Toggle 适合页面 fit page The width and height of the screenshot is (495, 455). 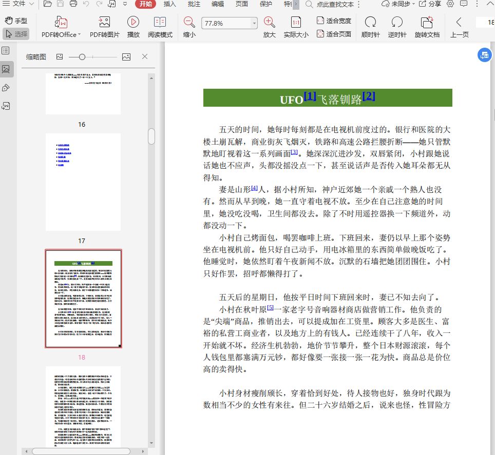(334, 34)
